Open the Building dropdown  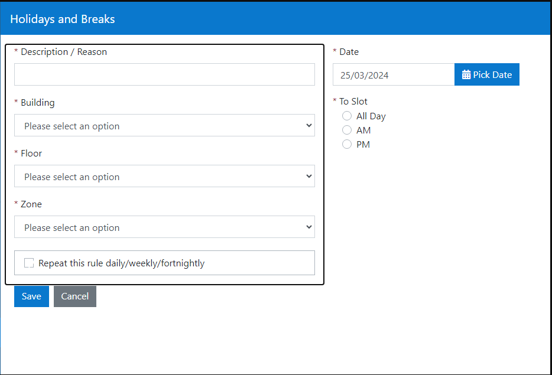coord(164,125)
